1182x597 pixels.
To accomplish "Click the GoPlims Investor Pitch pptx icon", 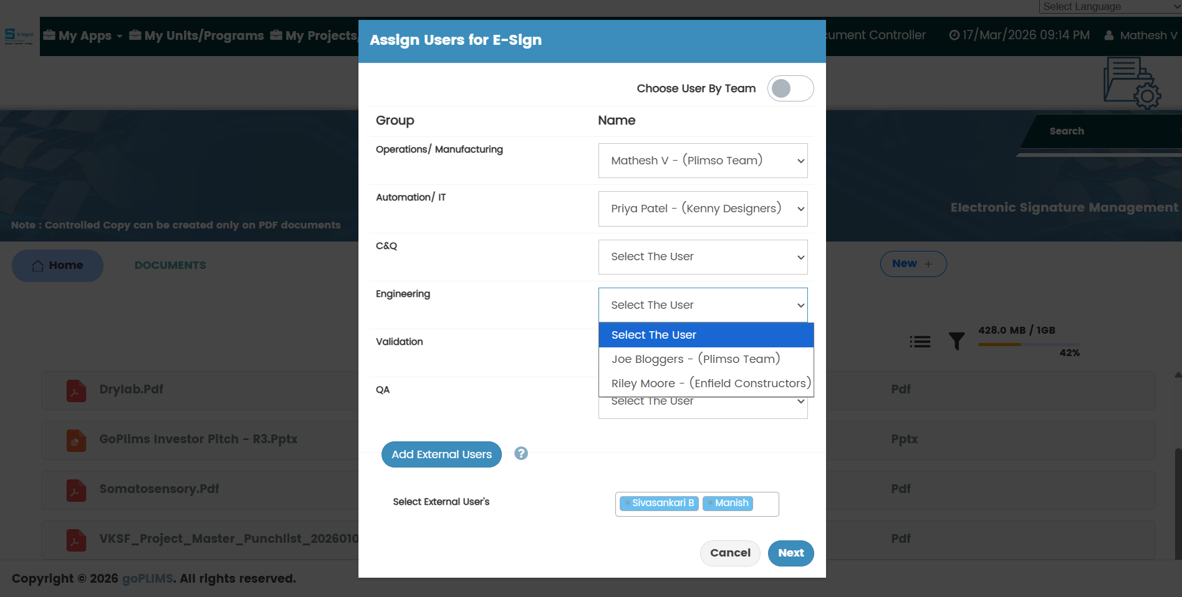I will coord(76,440).
